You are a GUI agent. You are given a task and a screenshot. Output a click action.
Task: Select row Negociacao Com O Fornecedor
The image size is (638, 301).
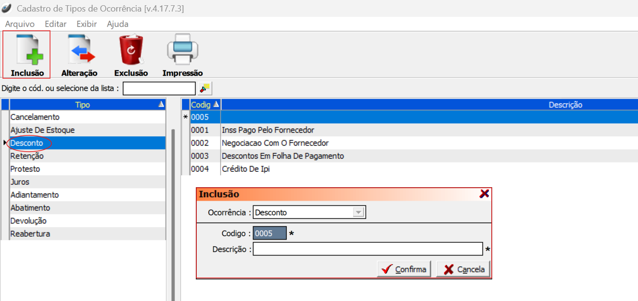point(275,143)
